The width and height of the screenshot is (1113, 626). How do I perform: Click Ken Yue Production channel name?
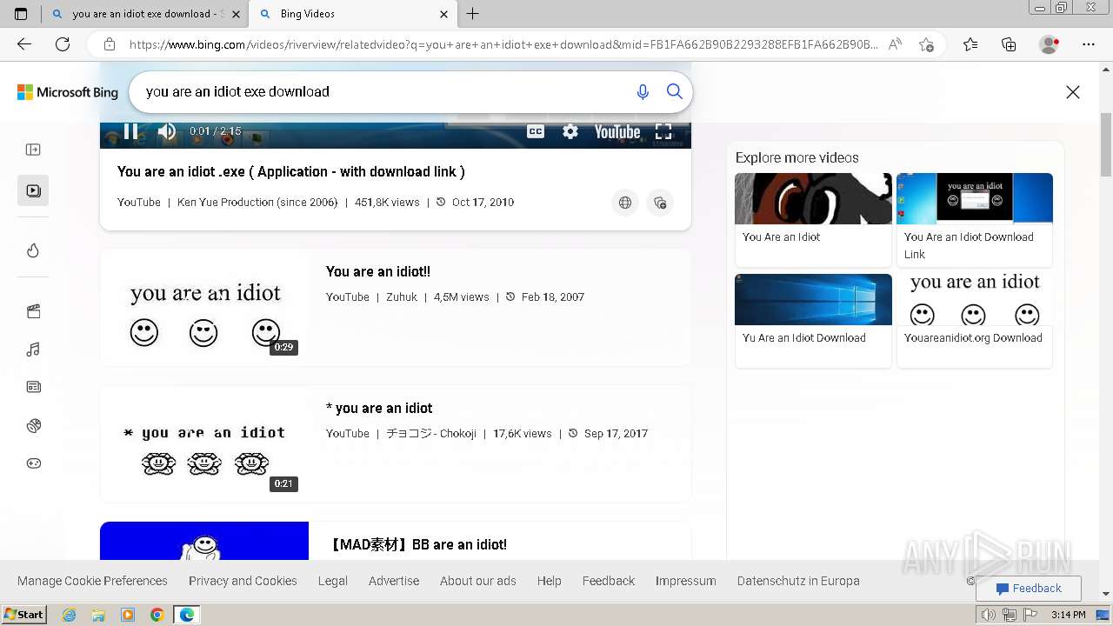pos(257,202)
